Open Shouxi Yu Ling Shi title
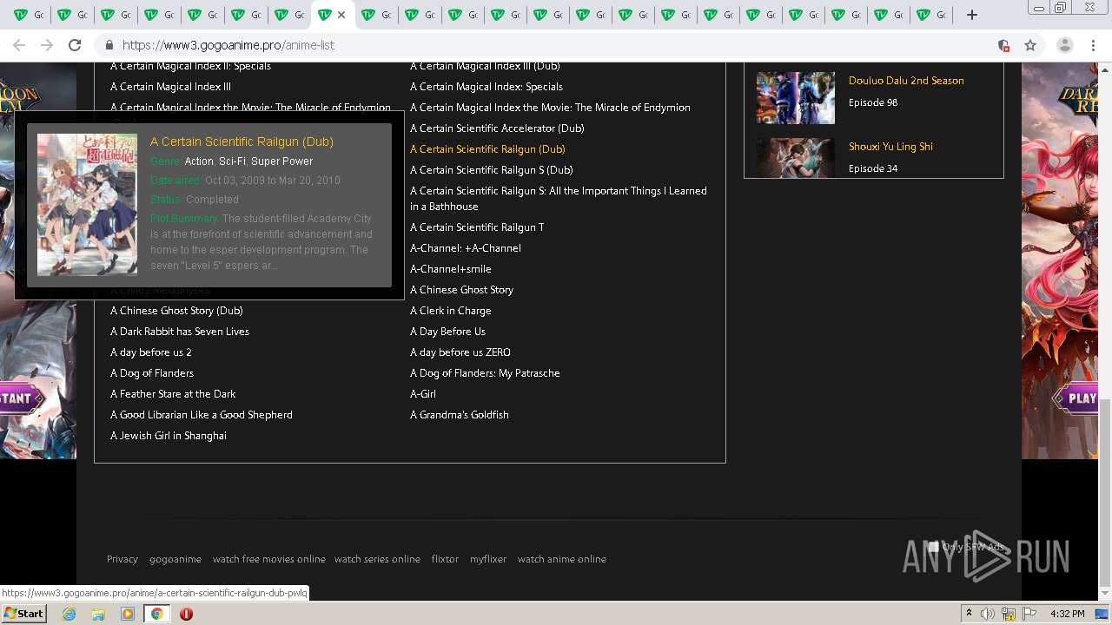 [890, 147]
